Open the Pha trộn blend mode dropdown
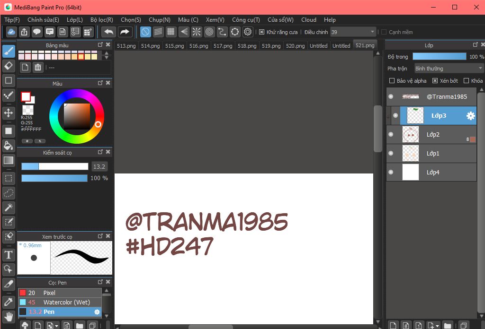485x329 pixels. pyautogui.click(x=448, y=68)
